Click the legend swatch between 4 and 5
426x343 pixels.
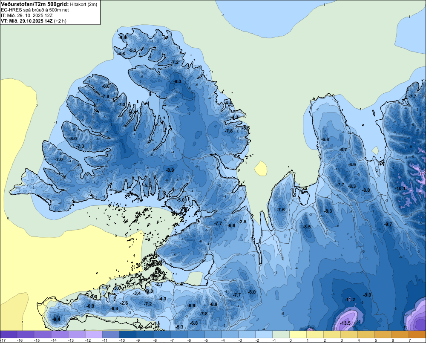pos(366,334)
